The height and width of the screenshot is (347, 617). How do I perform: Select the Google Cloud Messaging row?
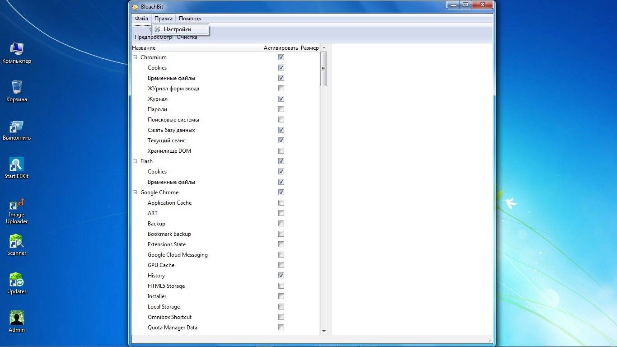(225, 255)
